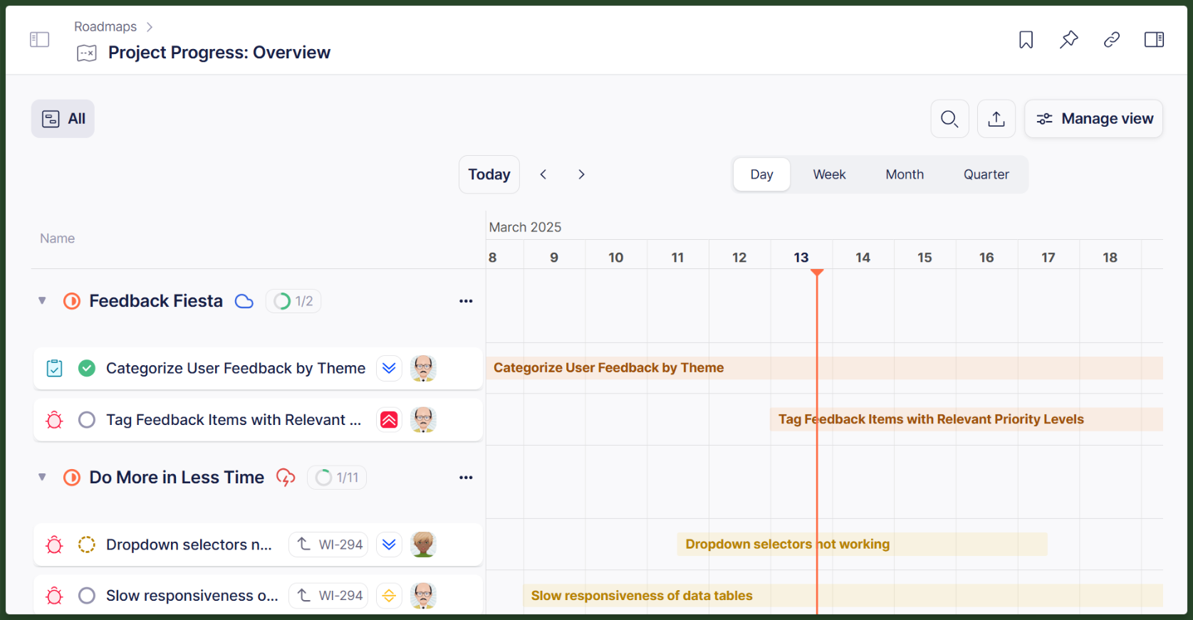The width and height of the screenshot is (1193, 620).
Task: Select the Tag Feedback Items timeline bar
Action: (967, 419)
